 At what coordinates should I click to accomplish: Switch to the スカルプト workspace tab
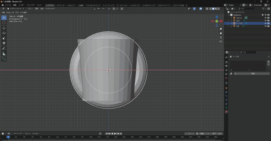[x=71, y=5]
